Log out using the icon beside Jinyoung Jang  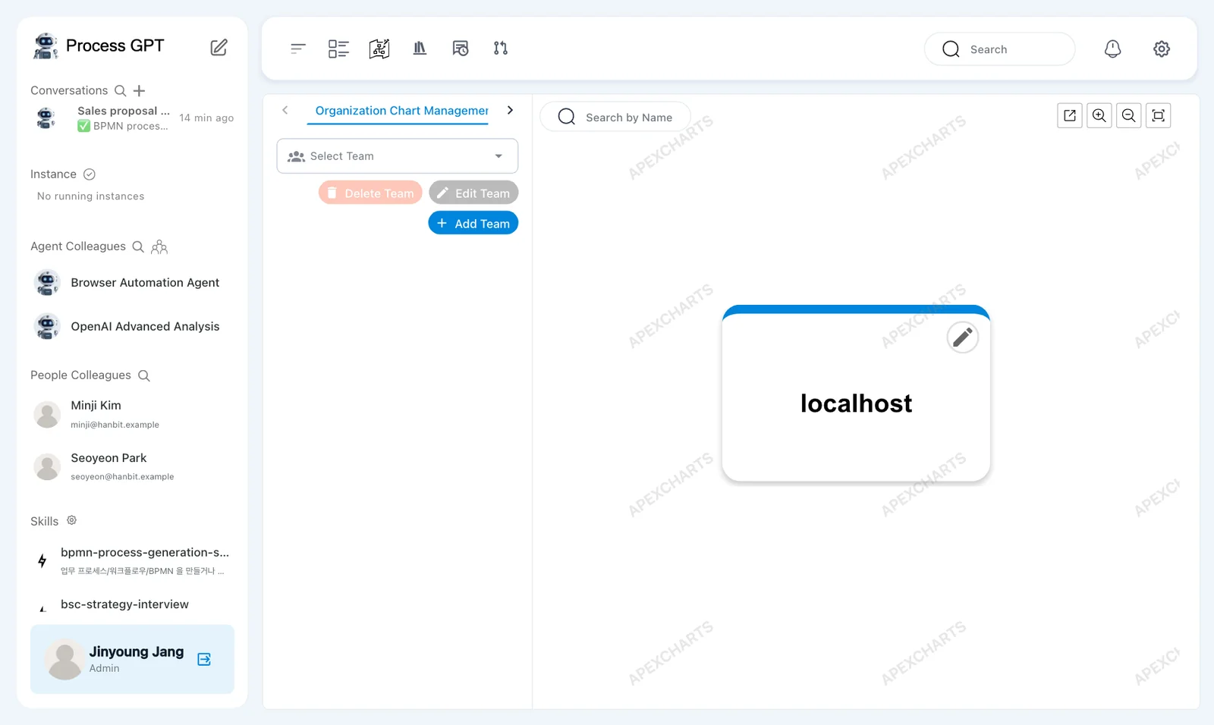(x=204, y=659)
